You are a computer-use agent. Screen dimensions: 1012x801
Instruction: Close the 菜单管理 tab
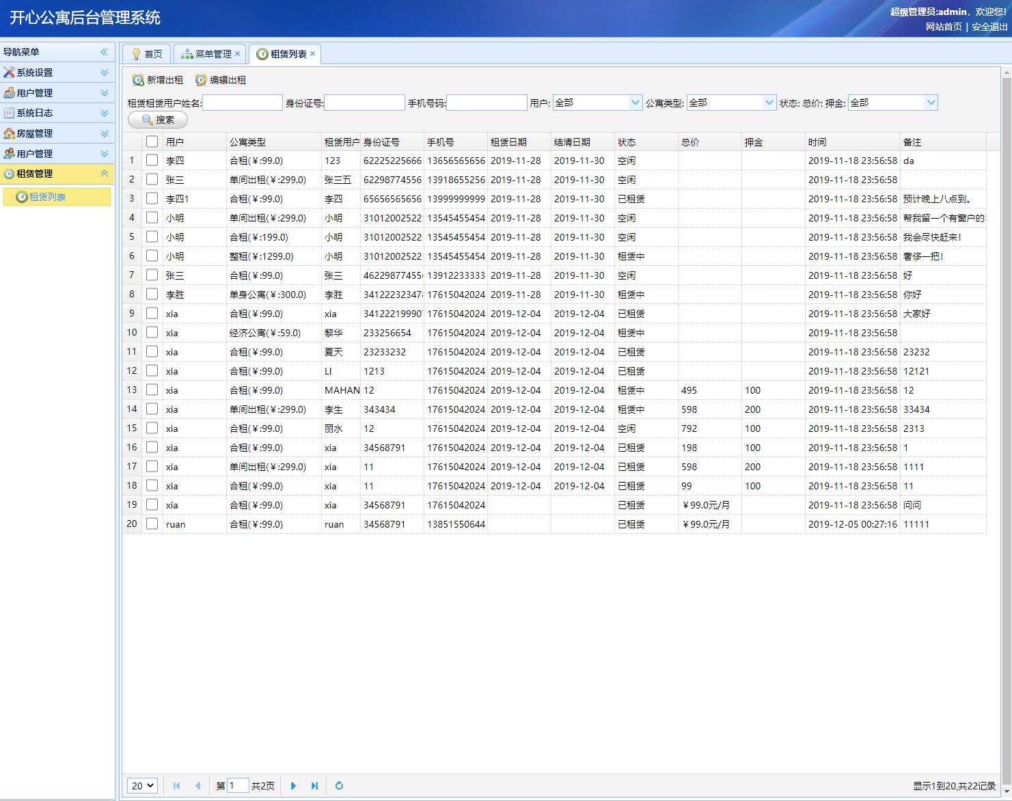[x=238, y=53]
